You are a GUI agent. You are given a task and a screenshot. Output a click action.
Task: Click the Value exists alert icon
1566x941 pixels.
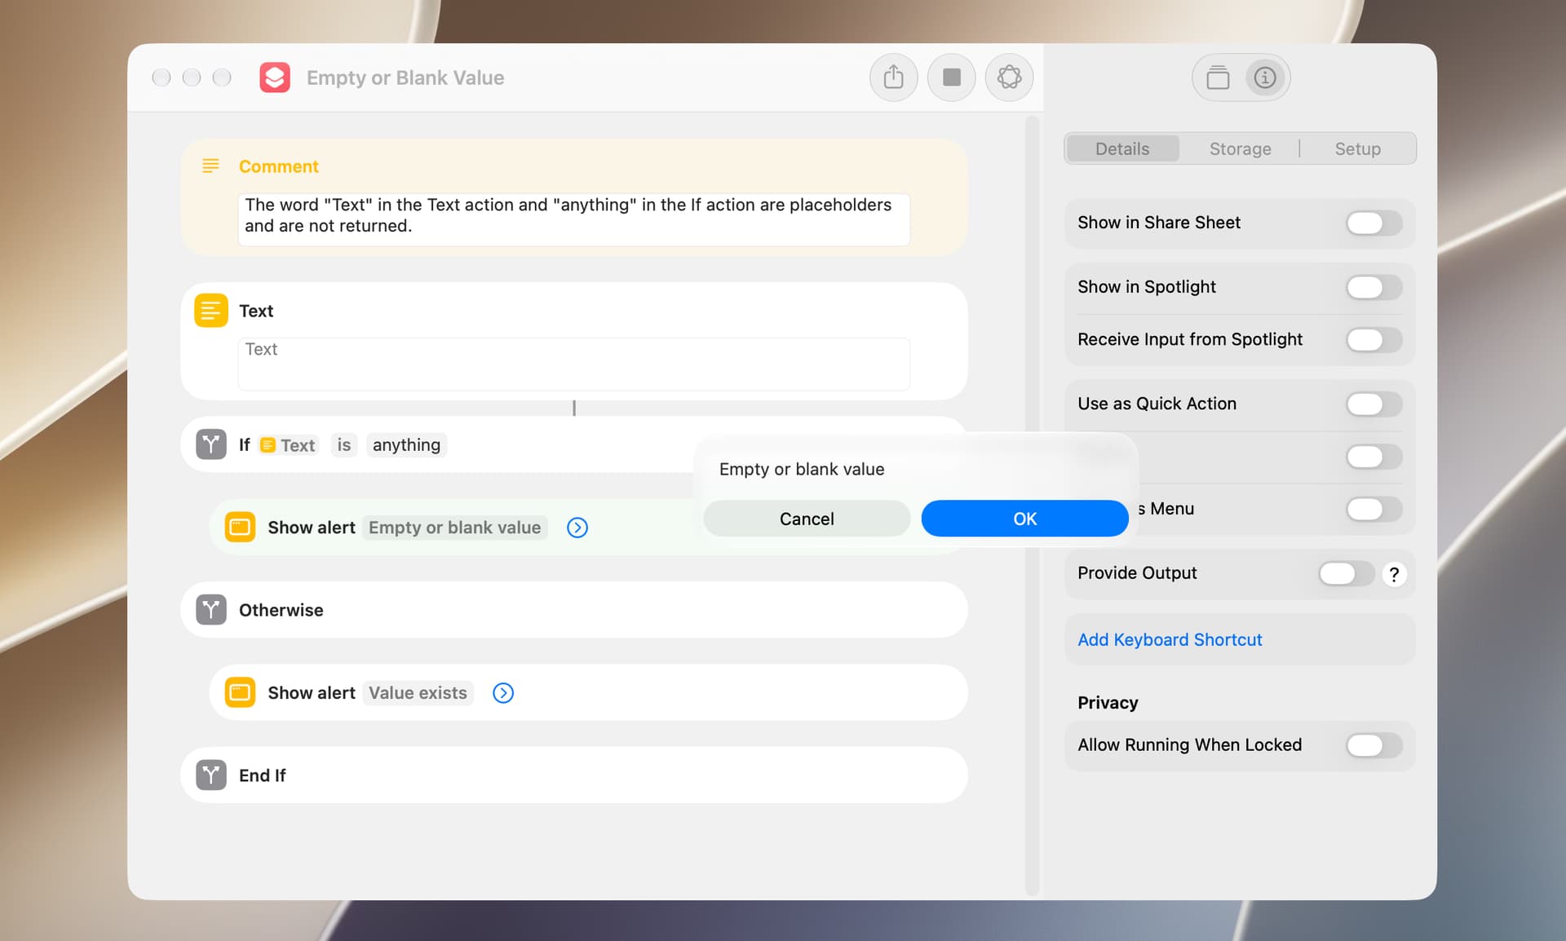click(241, 692)
